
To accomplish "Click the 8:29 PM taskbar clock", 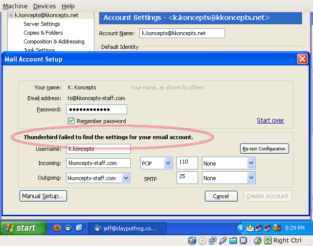I will coord(295,228).
